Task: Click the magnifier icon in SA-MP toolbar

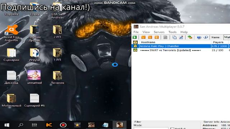Action: click(x=206, y=37)
